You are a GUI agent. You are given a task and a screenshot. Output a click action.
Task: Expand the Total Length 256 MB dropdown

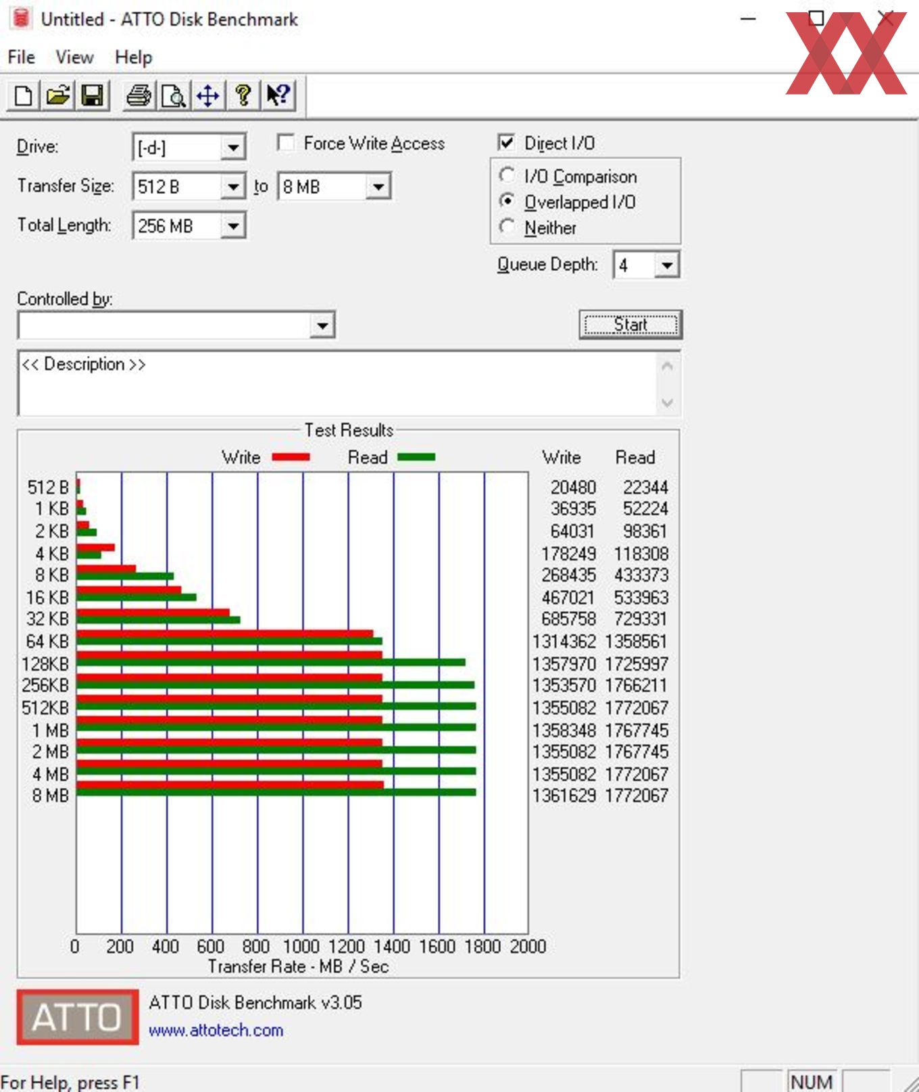point(232,226)
